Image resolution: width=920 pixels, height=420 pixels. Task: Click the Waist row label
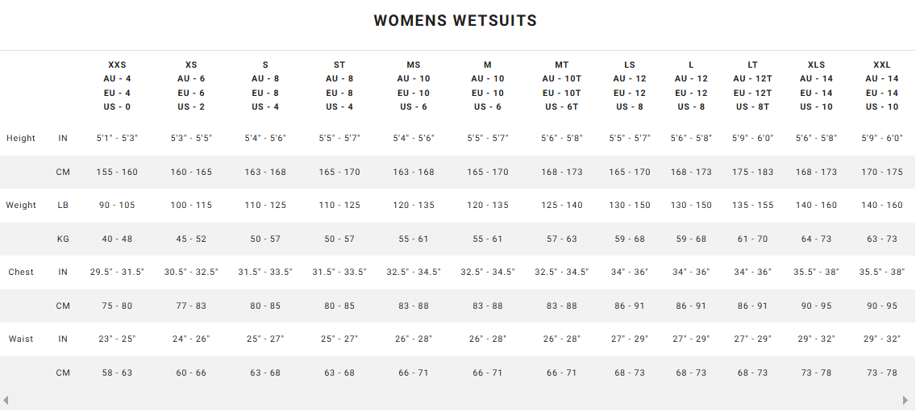[x=21, y=339]
